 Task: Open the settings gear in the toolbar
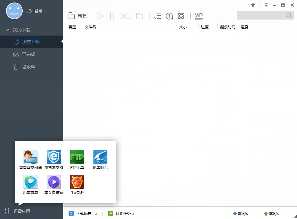pyautogui.click(x=181, y=16)
